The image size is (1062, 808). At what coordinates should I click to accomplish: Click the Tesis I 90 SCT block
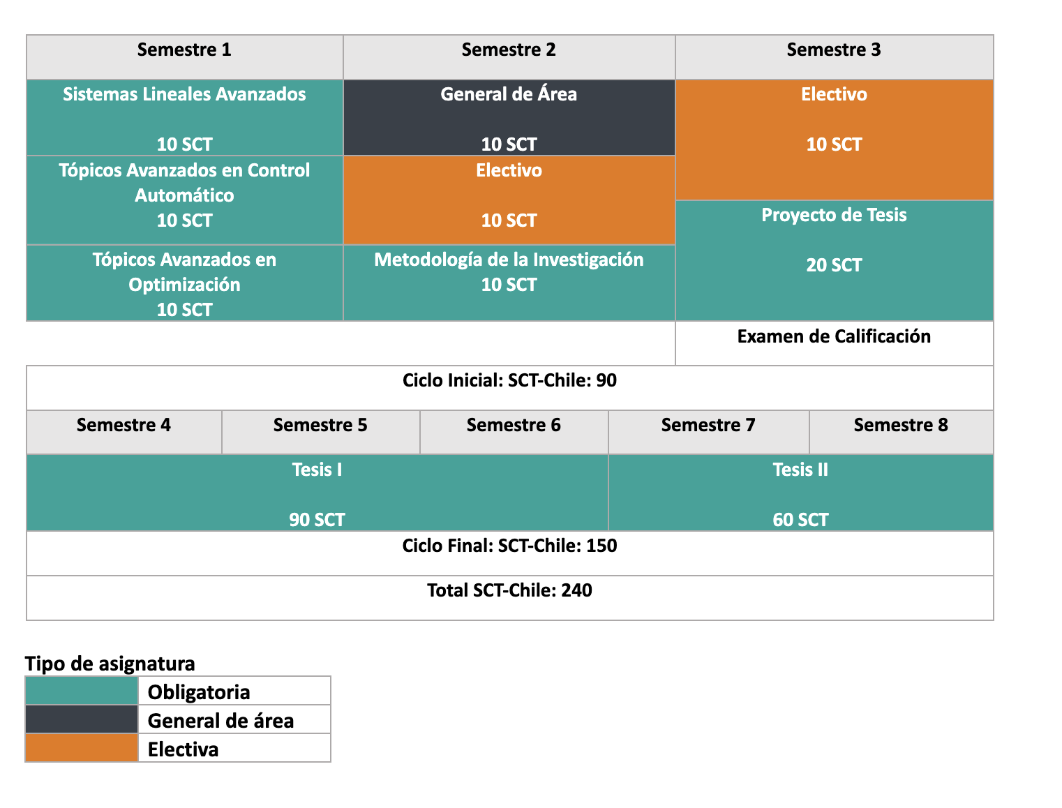[317, 493]
